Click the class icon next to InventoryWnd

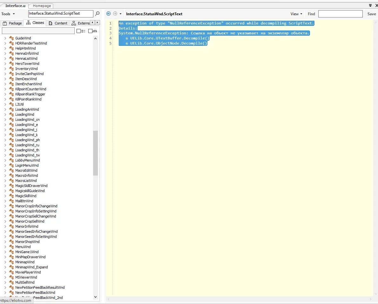[11, 69]
